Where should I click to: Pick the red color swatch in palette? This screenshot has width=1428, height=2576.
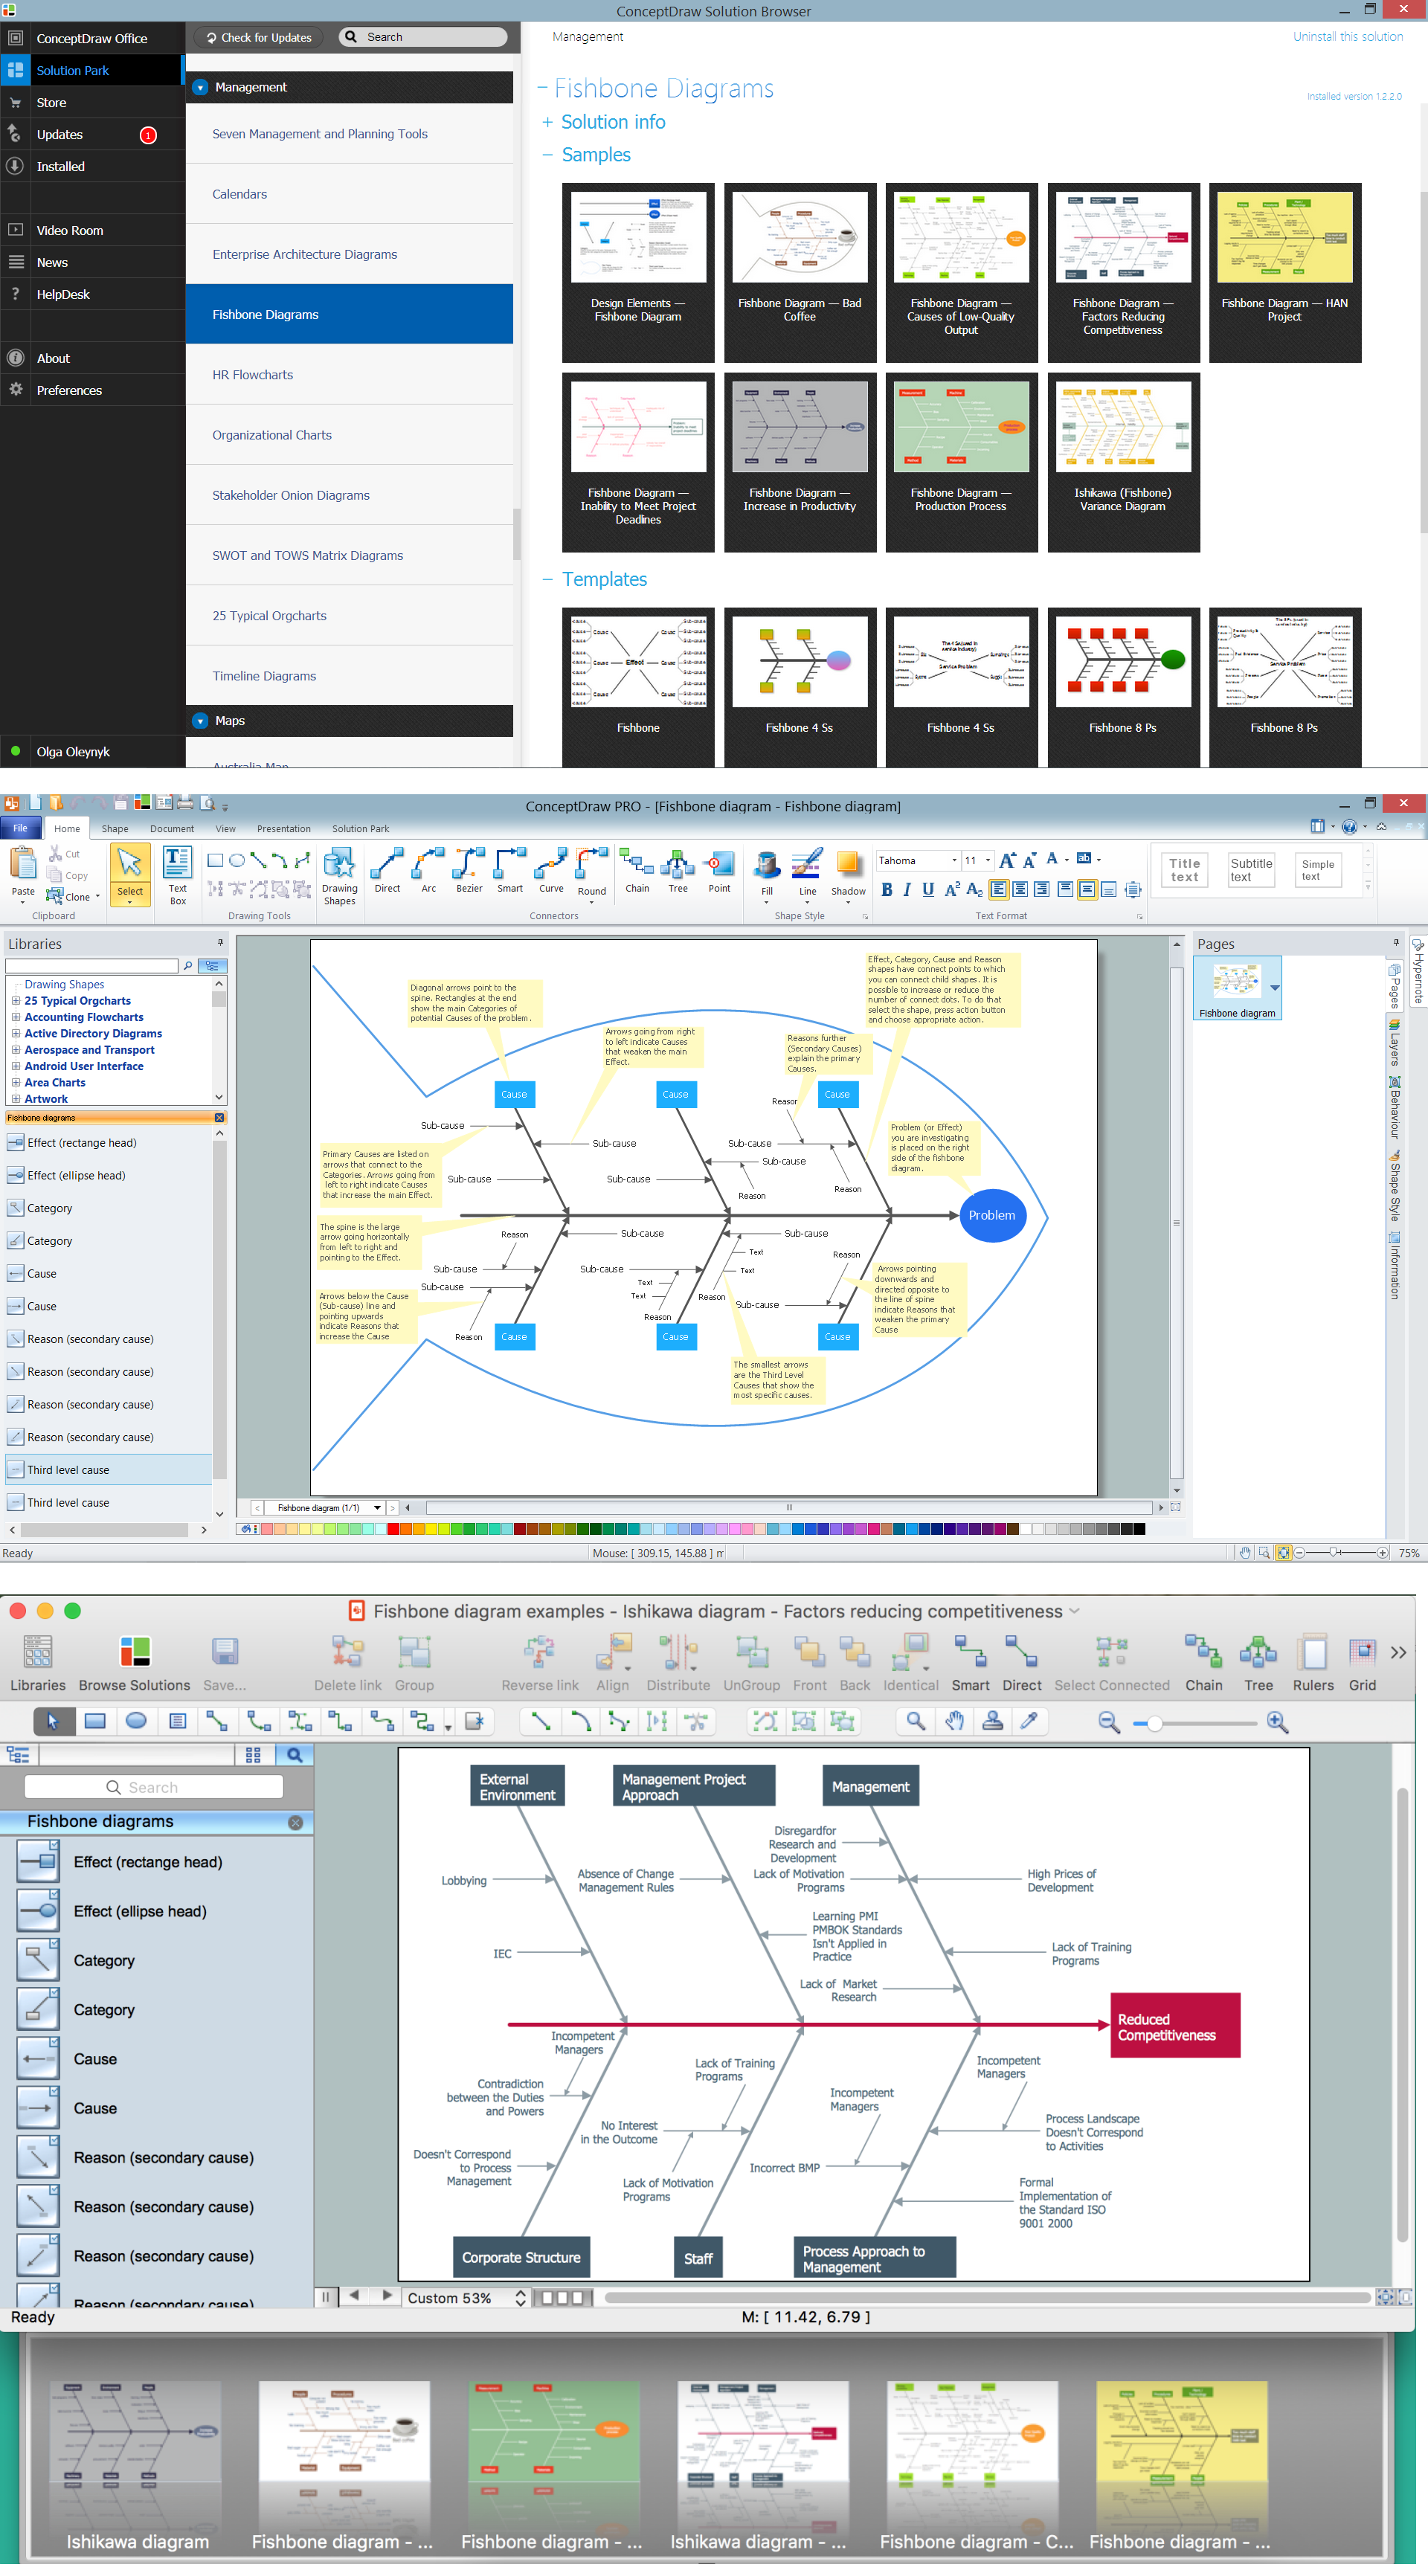click(393, 1528)
